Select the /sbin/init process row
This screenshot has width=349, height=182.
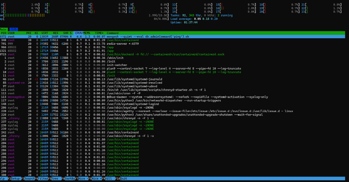click(x=172, y=58)
